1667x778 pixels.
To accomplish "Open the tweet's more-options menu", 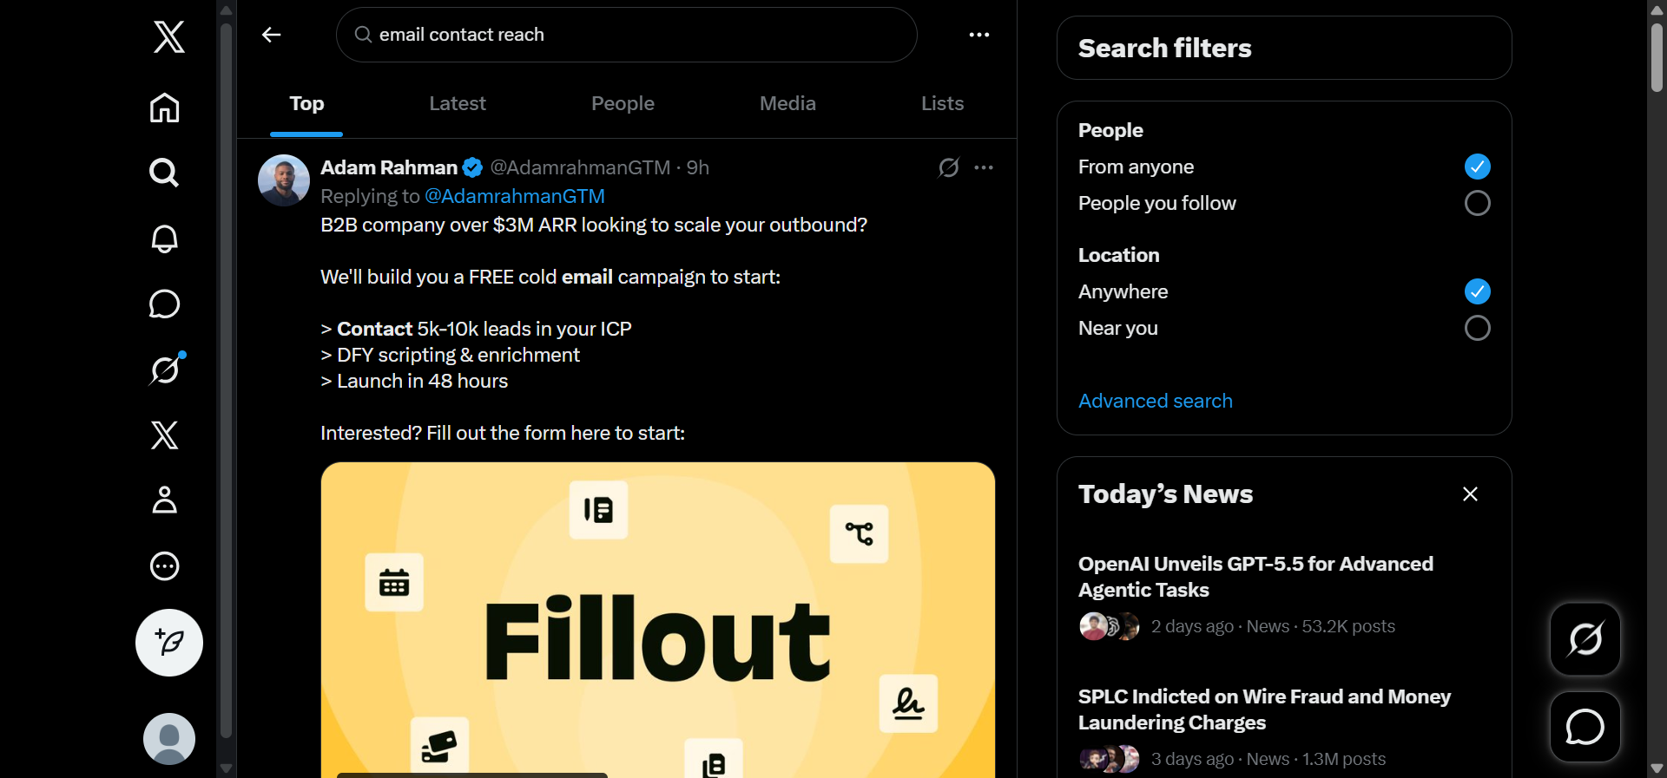I will (x=984, y=167).
